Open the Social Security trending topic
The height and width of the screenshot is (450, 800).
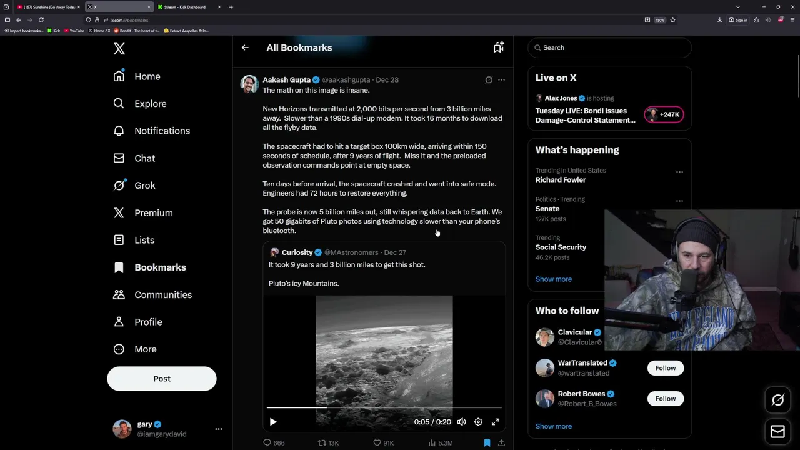click(x=561, y=247)
